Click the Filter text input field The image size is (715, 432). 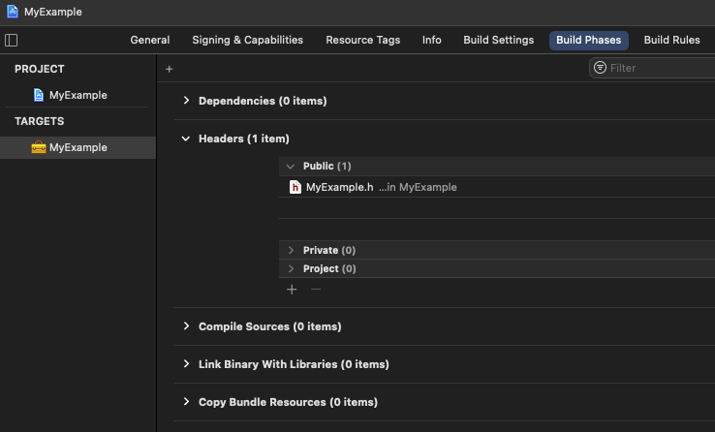pyautogui.click(x=659, y=68)
